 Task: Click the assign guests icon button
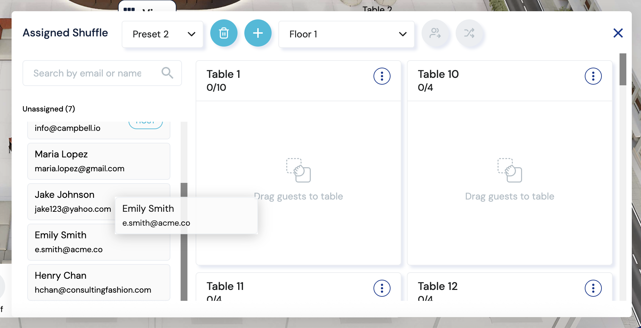point(435,33)
